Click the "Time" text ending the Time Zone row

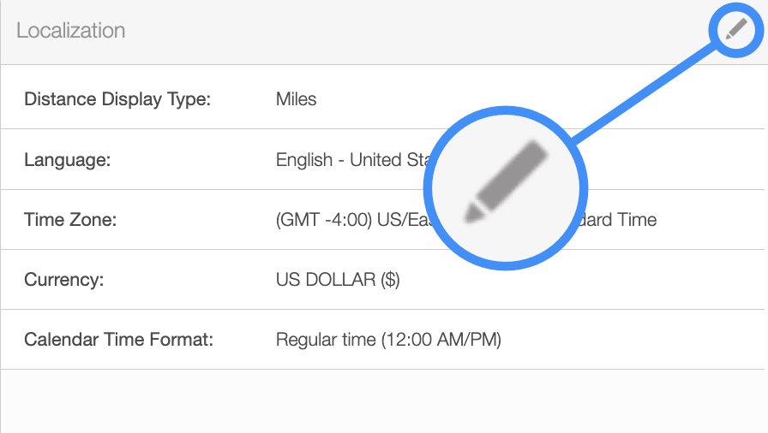pyautogui.click(x=636, y=220)
